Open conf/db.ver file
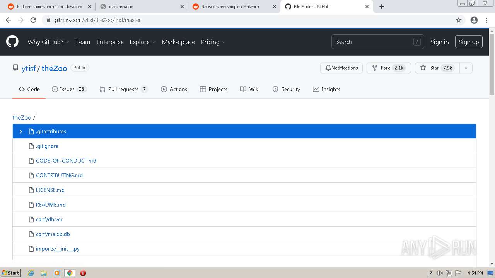495x278 pixels. 49,219
